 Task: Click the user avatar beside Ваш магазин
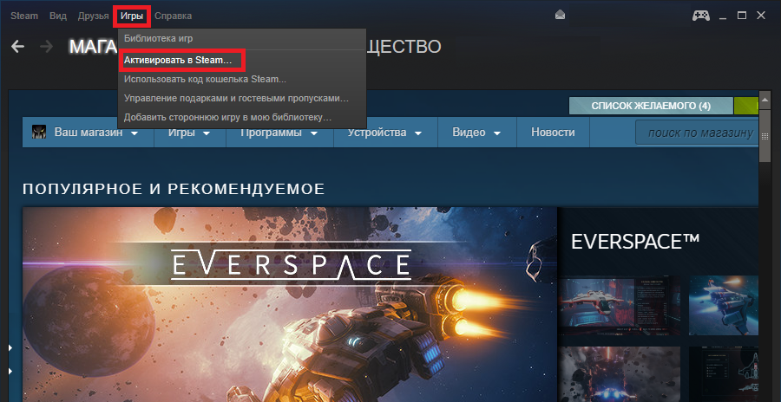[x=40, y=133]
